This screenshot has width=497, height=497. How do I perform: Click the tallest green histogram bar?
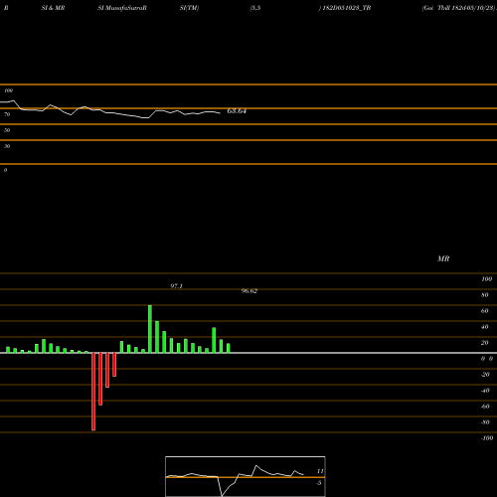[150, 329]
